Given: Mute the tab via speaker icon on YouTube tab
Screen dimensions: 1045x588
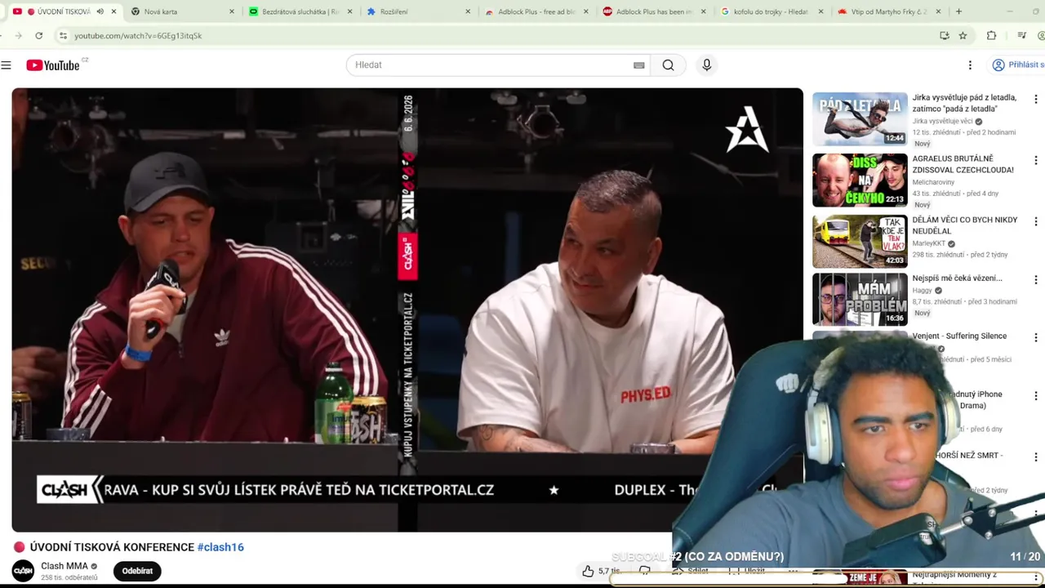Looking at the screenshot, I should tap(100, 11).
